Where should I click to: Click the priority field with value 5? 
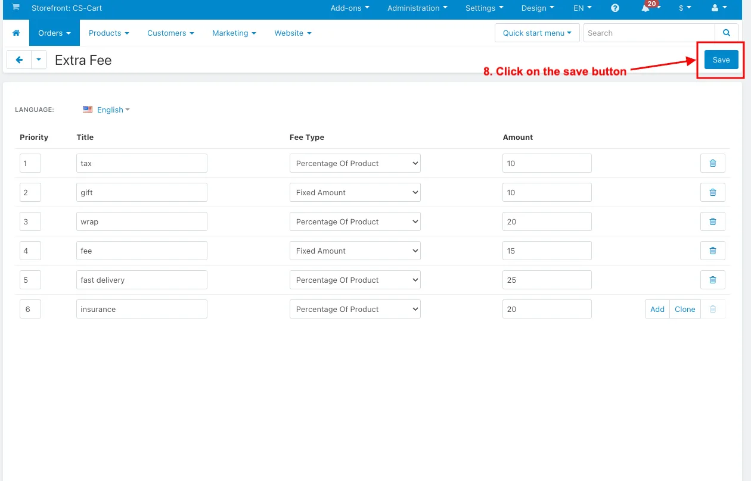[x=30, y=280]
